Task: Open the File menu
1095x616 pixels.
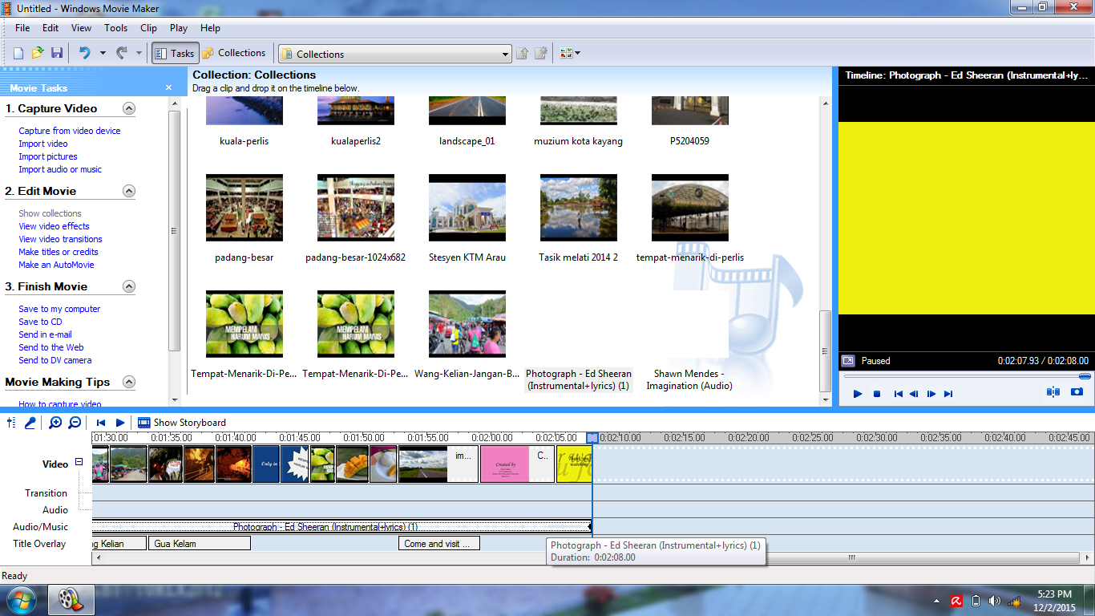Action: point(22,28)
